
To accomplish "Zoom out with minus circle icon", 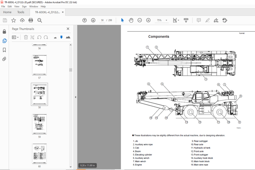I will click(140, 20).
